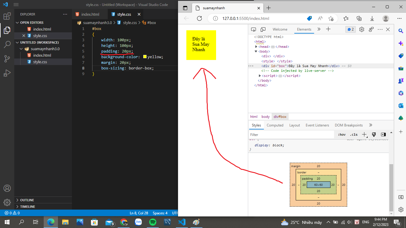Customize and control DevTools ellipsis
406x228 pixels.
[x=380, y=29]
